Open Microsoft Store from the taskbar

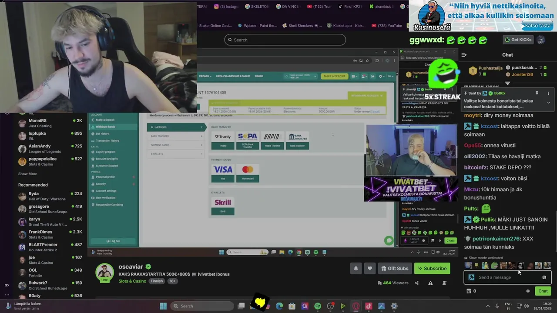click(x=292, y=306)
